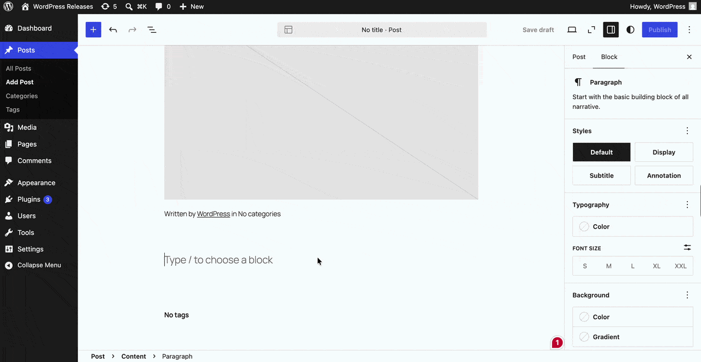Open the Howdy, WordPress account menu
This screenshot has height=362, width=701.
coord(664,7)
